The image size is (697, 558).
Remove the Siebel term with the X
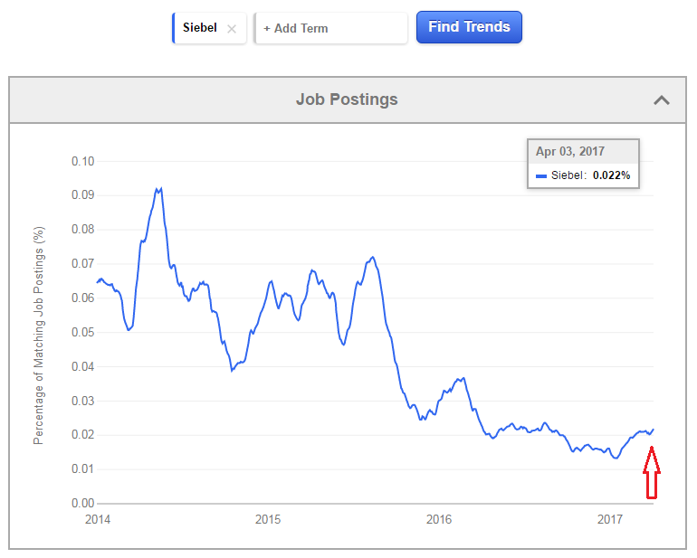[232, 29]
